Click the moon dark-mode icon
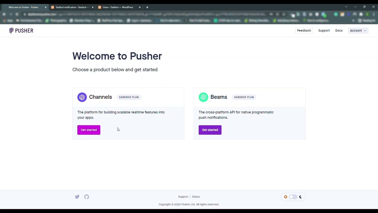 [300, 197]
